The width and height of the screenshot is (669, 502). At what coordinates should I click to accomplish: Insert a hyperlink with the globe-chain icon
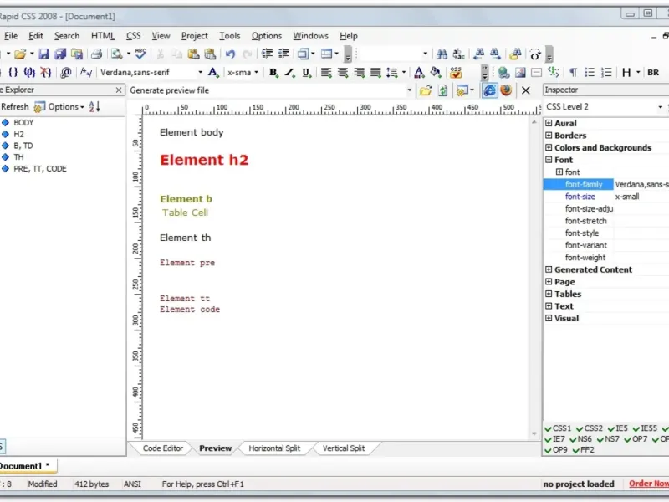click(x=503, y=73)
